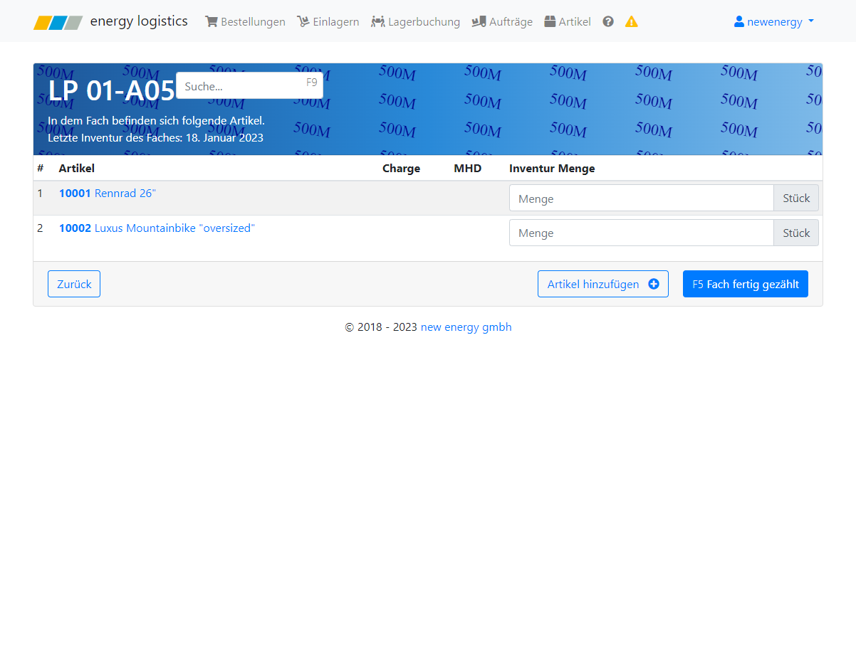856x668 pixels.
Task: Navigate to Aufträge
Action: click(502, 22)
